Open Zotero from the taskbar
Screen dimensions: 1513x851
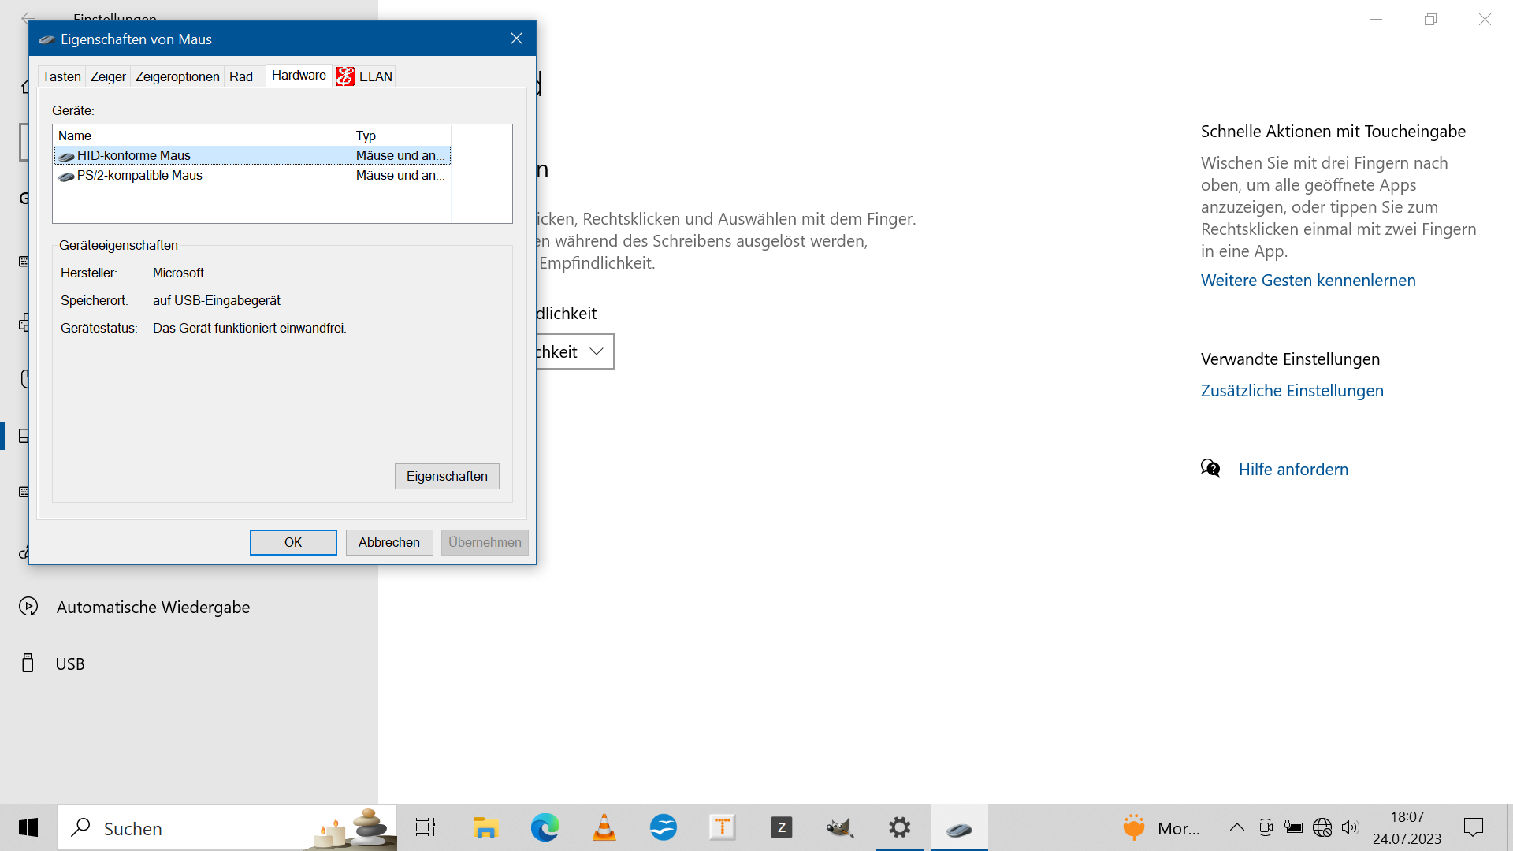781,827
